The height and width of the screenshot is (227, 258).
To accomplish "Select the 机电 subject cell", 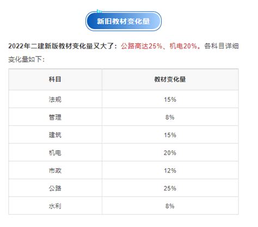I will click(55, 152).
